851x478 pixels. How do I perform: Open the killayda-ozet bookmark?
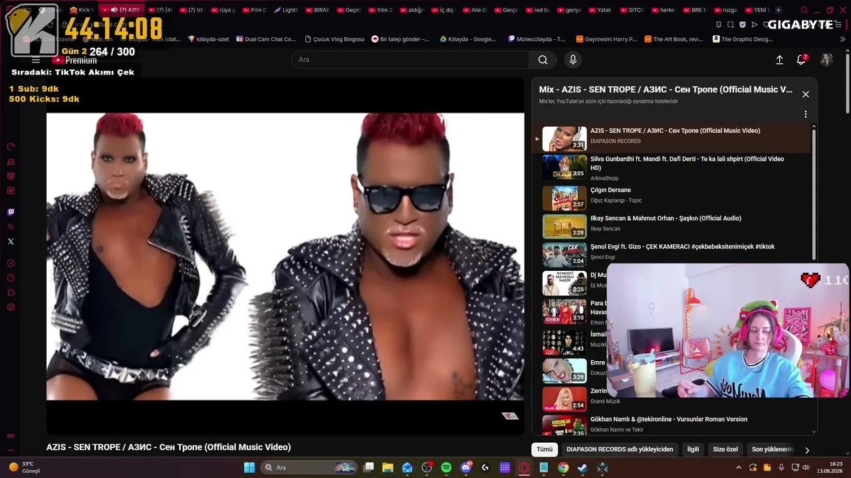(x=208, y=39)
